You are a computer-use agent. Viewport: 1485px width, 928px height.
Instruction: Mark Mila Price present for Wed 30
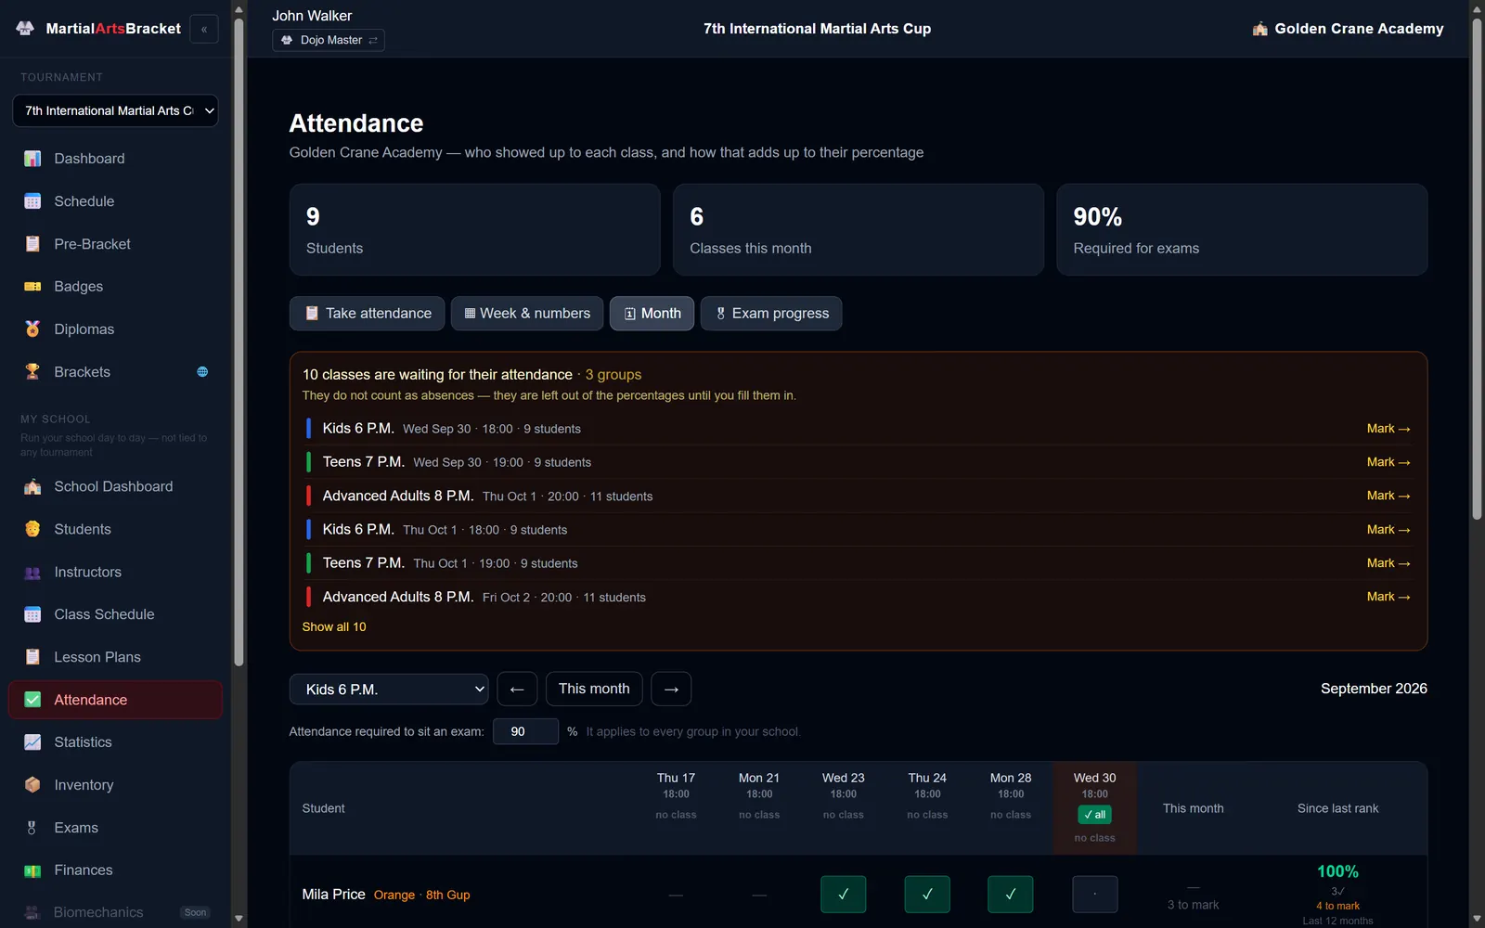(x=1095, y=895)
